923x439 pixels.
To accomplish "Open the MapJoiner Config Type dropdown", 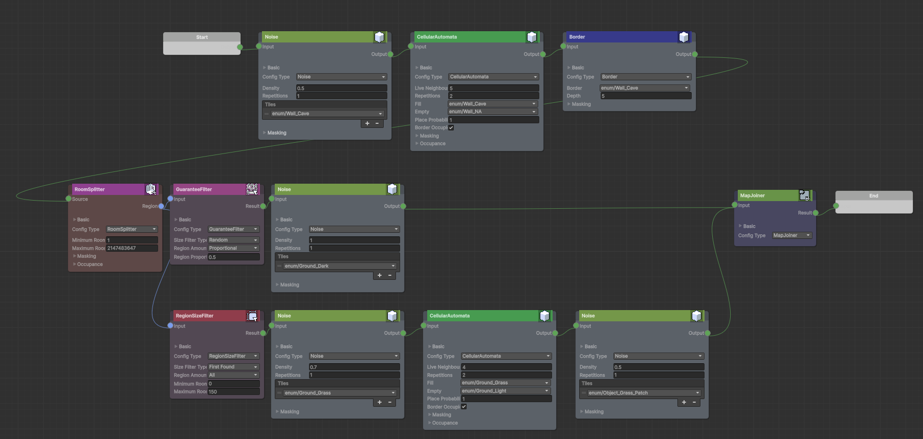I will (792, 235).
